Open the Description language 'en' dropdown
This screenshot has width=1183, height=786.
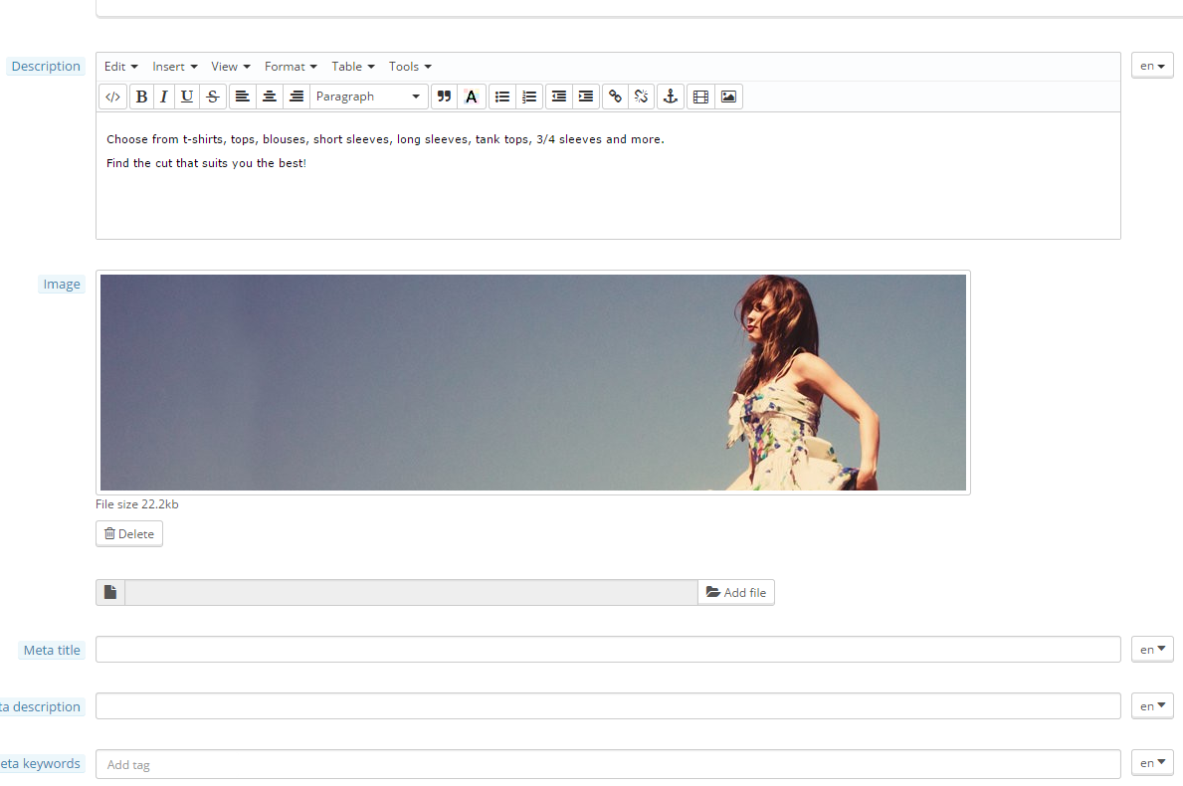[x=1152, y=66]
